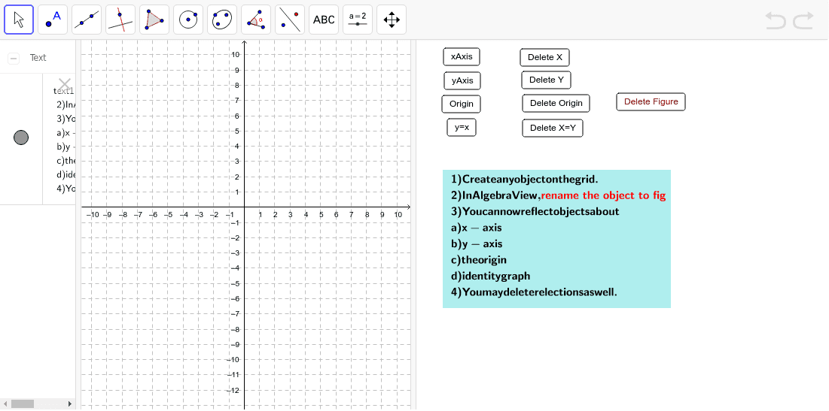Select the Angle tool
This screenshot has width=829, height=411.
256,20
